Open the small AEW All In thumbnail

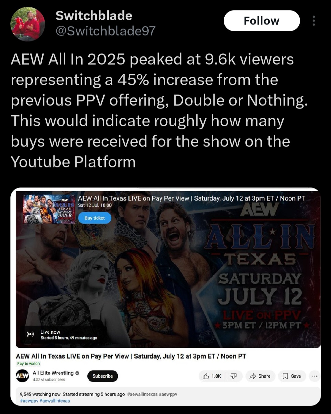[x=49, y=209]
